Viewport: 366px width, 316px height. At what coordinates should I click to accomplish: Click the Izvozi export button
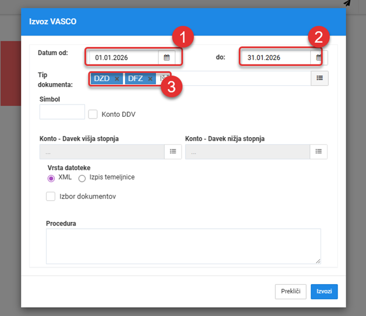[x=324, y=291]
